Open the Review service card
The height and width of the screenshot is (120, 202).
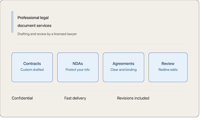(x=168, y=67)
